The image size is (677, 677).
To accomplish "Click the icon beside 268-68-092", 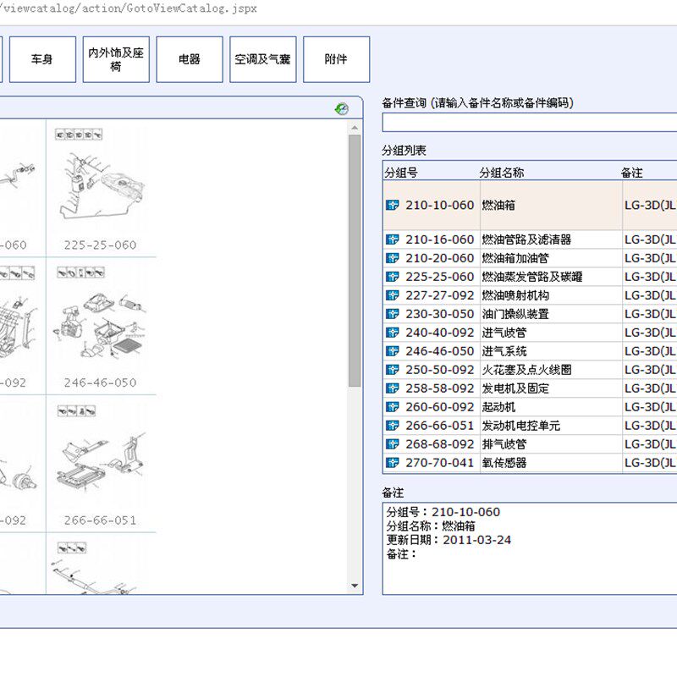I will click(392, 443).
